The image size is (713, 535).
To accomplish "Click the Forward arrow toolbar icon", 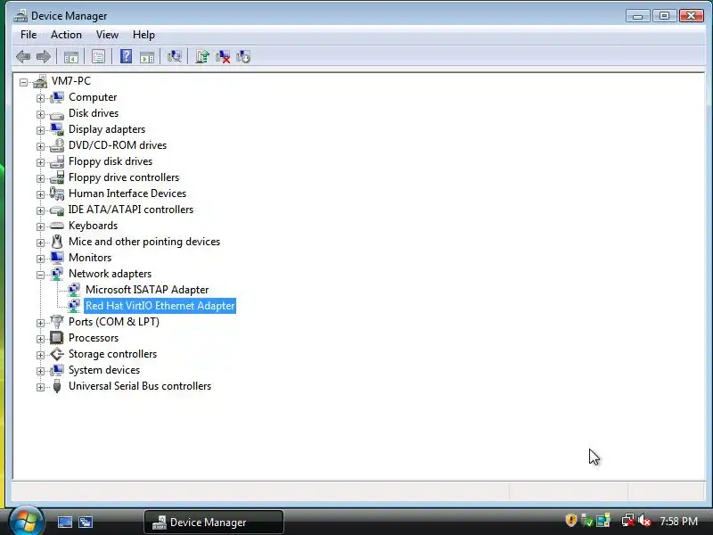I will point(43,57).
